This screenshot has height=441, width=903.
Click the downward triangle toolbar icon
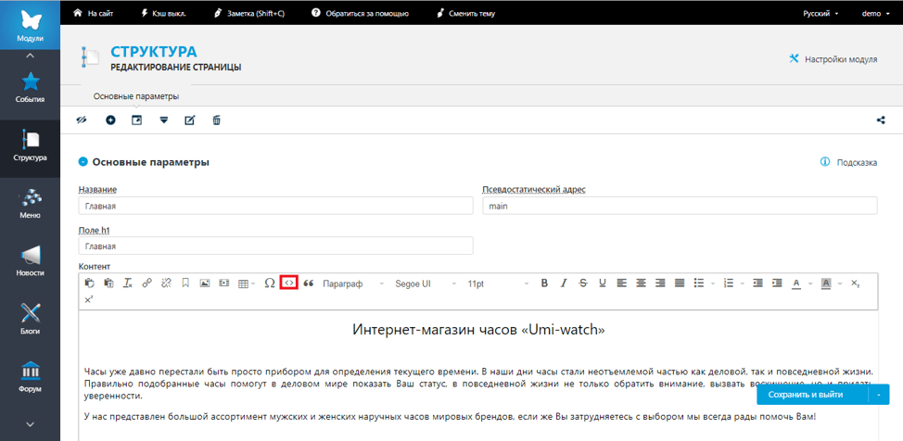tap(163, 120)
